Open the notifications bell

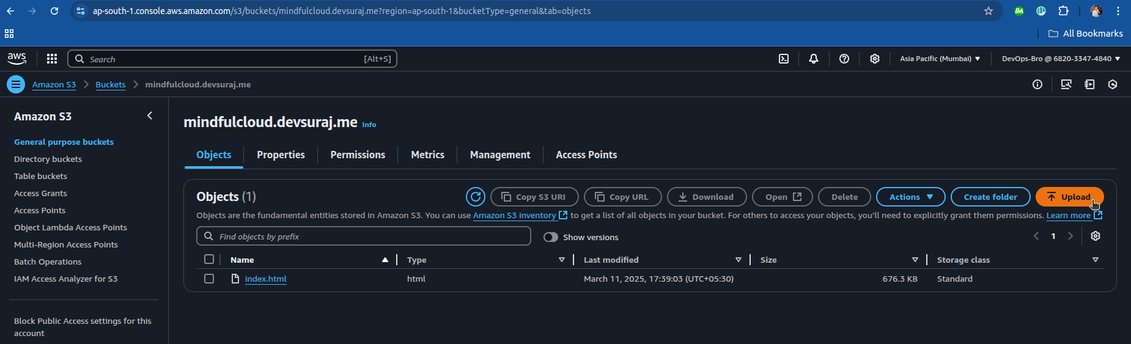coord(814,59)
